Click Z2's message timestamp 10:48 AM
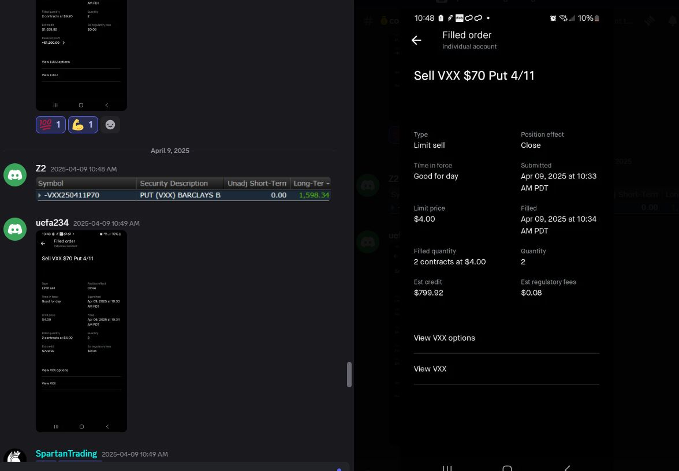 pyautogui.click(x=84, y=169)
